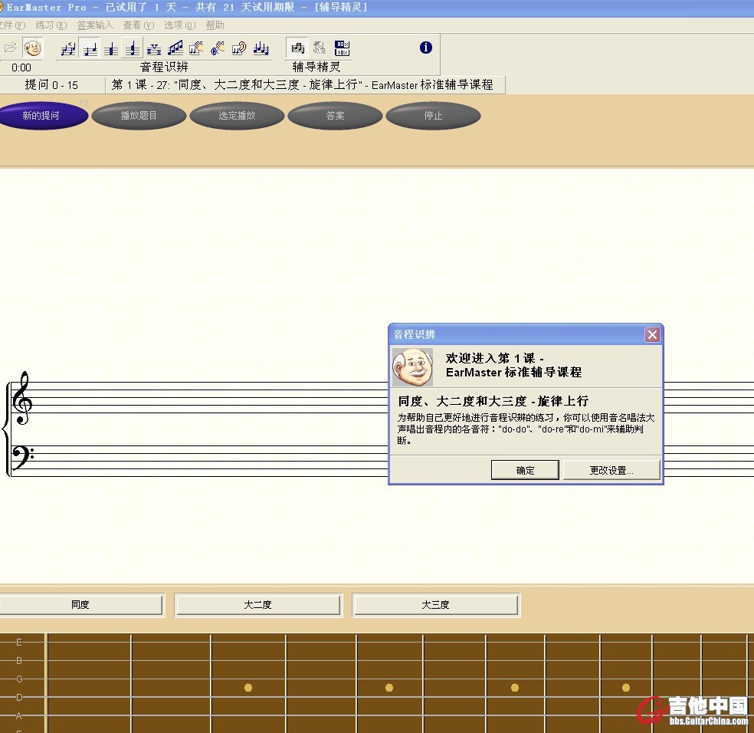Confirm the dialog with 确定
The image size is (754, 733).
[x=525, y=470]
